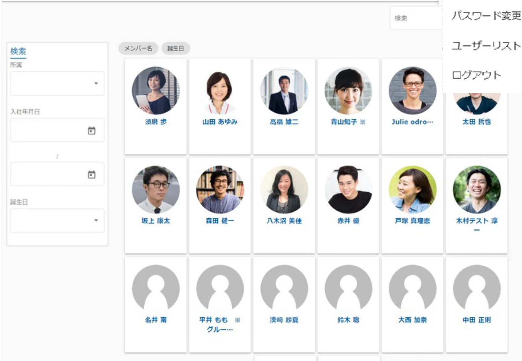This screenshot has height=361, width=522.
Task: Follow the 鈴木 聡 name link
Action: [348, 320]
